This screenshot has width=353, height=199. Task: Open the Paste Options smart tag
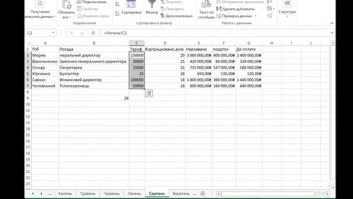click(x=149, y=93)
